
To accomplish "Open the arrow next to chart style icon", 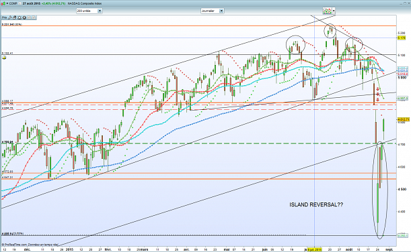I will 334,11.
